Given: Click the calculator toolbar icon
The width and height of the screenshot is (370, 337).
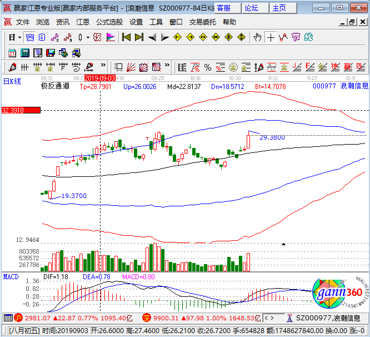Looking at the screenshot, I should pos(25,53).
